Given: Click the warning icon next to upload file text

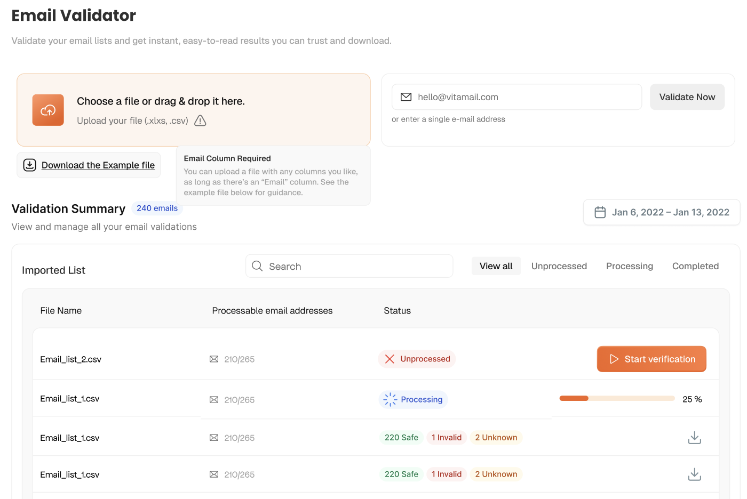Looking at the screenshot, I should click(x=200, y=120).
